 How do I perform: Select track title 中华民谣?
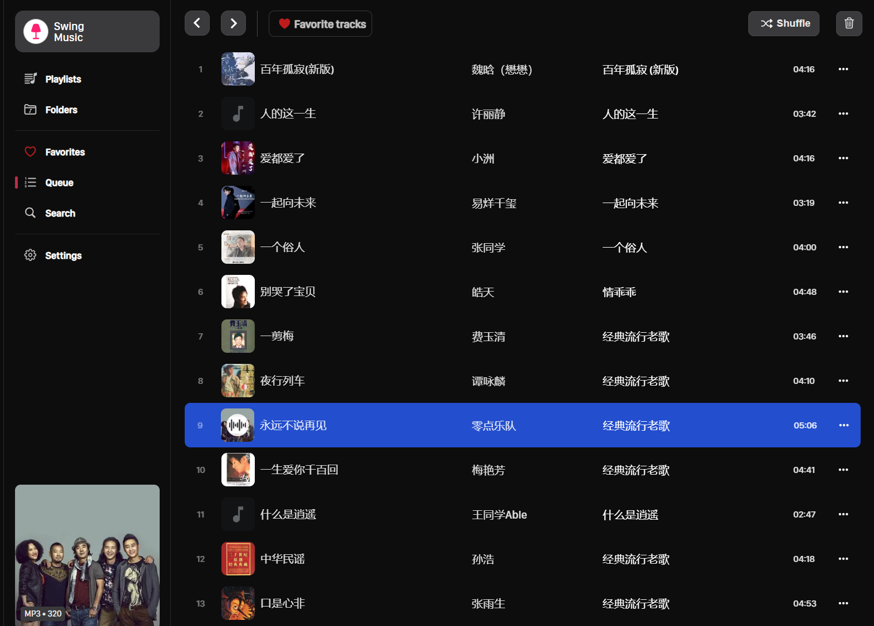tap(283, 559)
